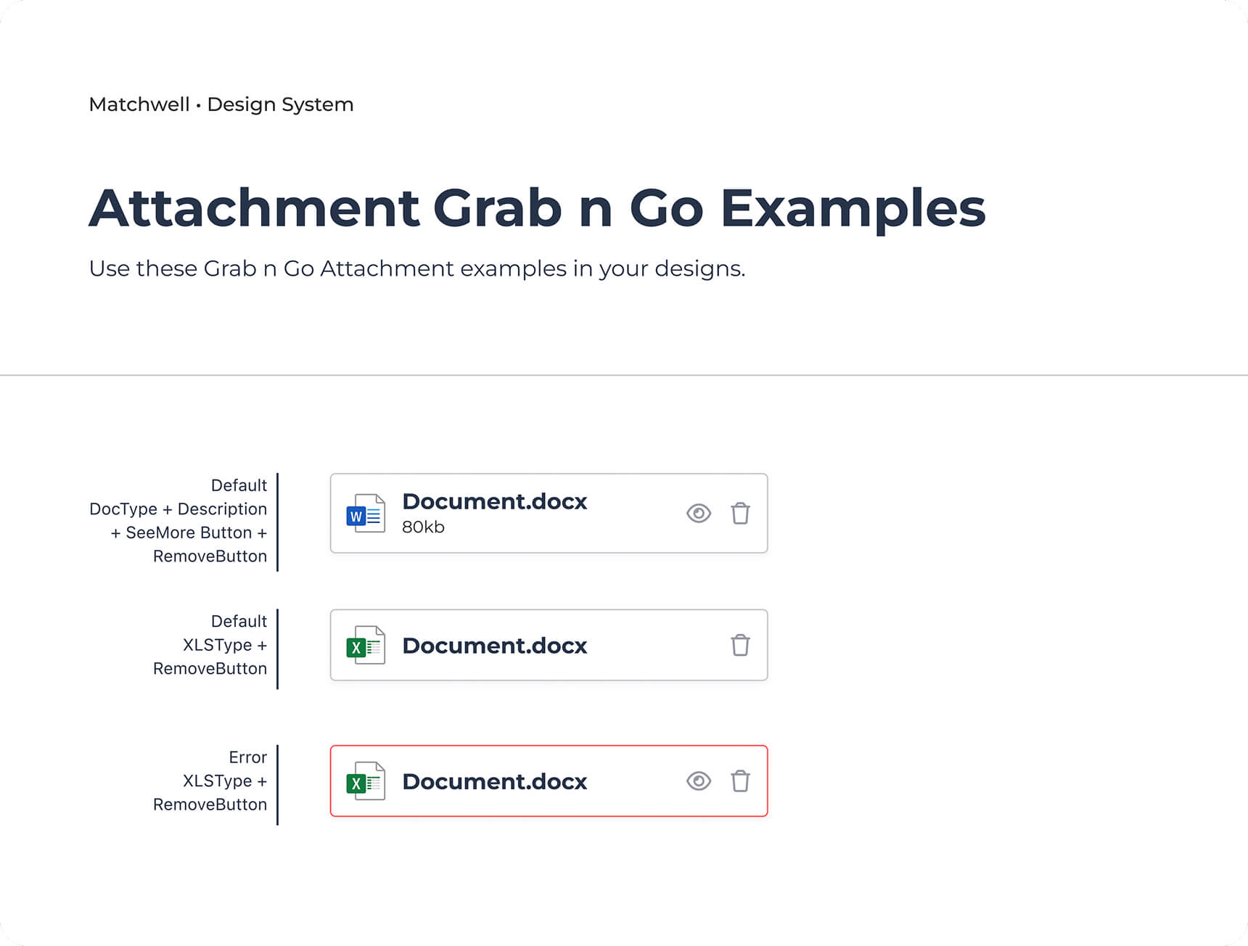Click the subtitle about Grab n Go Attachment examples
The width and height of the screenshot is (1248, 946).
pyautogui.click(x=416, y=268)
